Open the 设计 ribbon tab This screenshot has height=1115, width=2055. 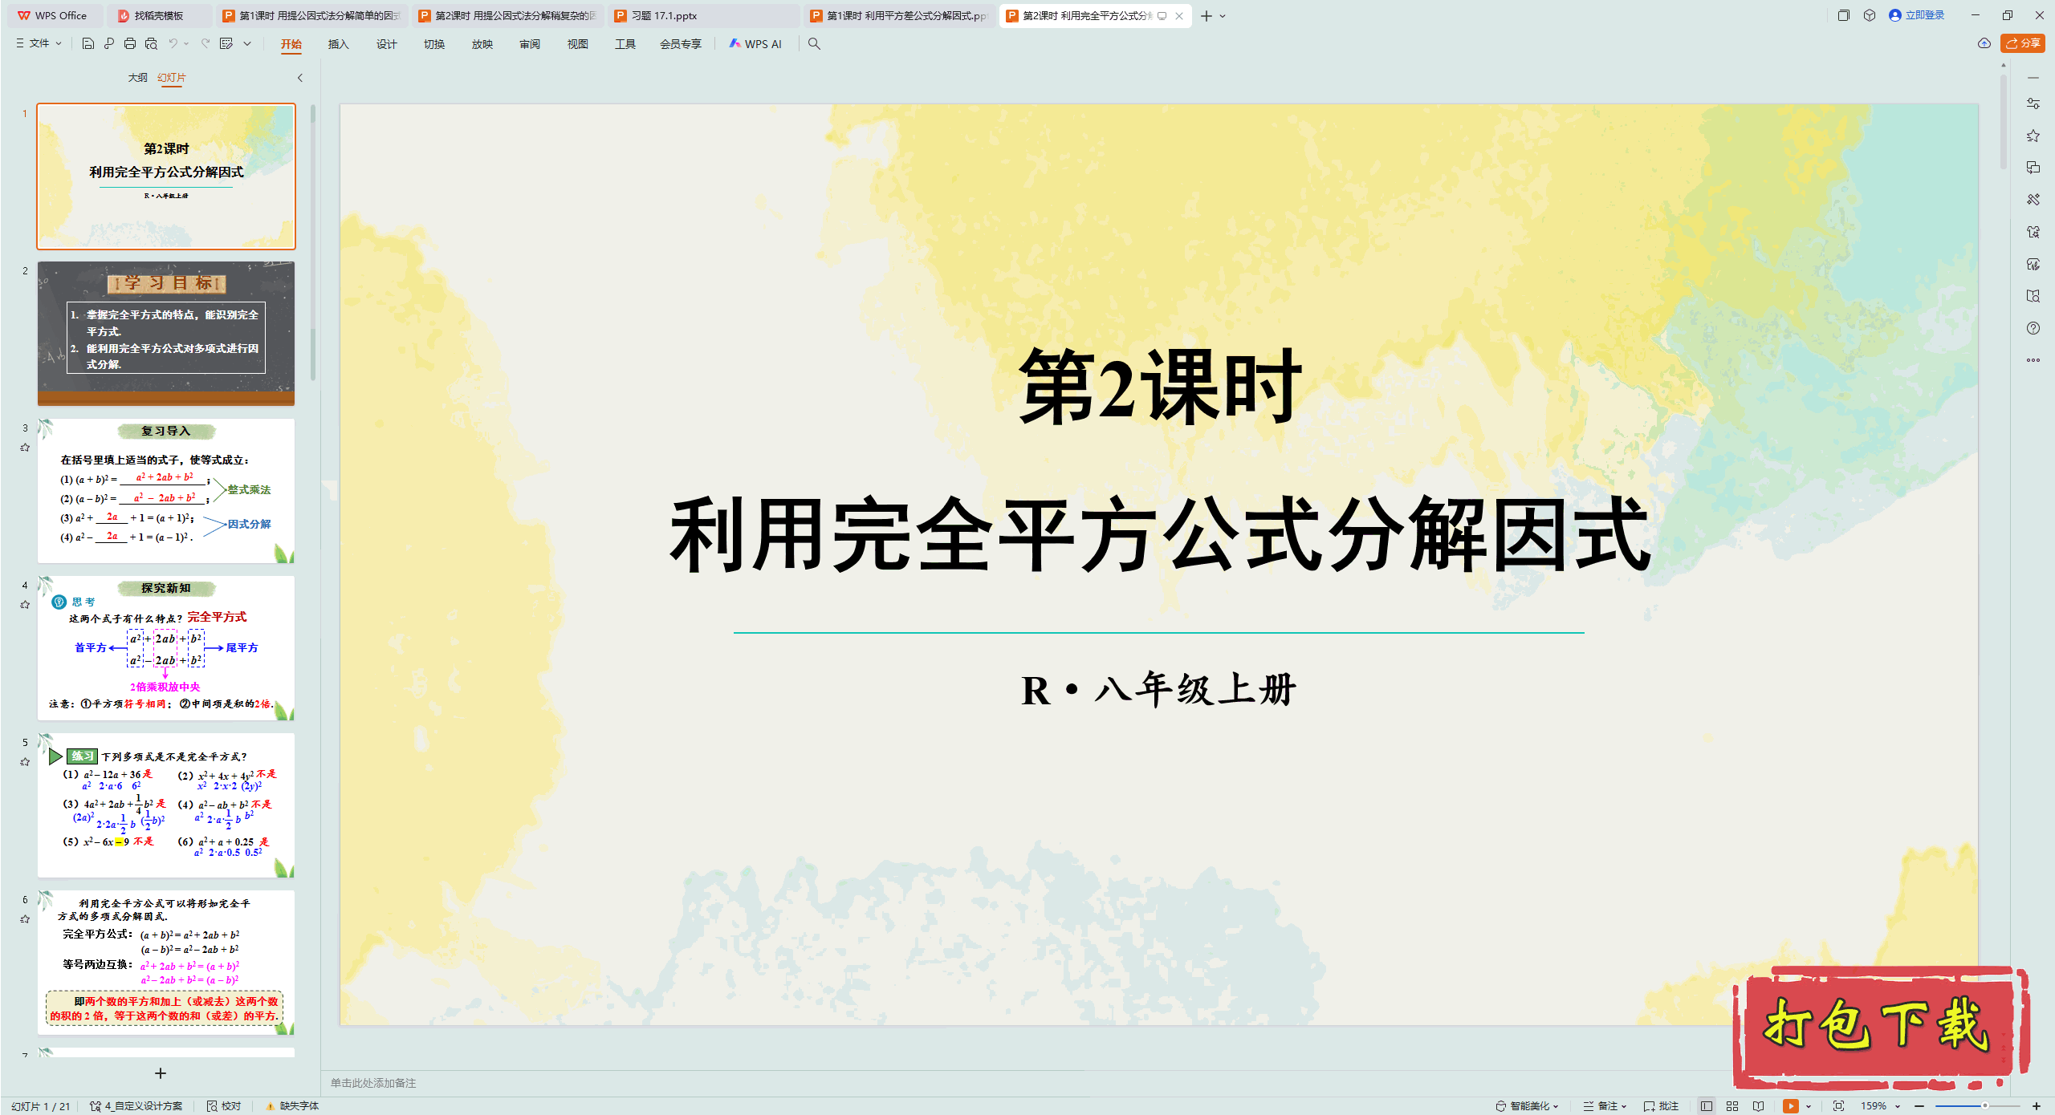pyautogui.click(x=386, y=44)
